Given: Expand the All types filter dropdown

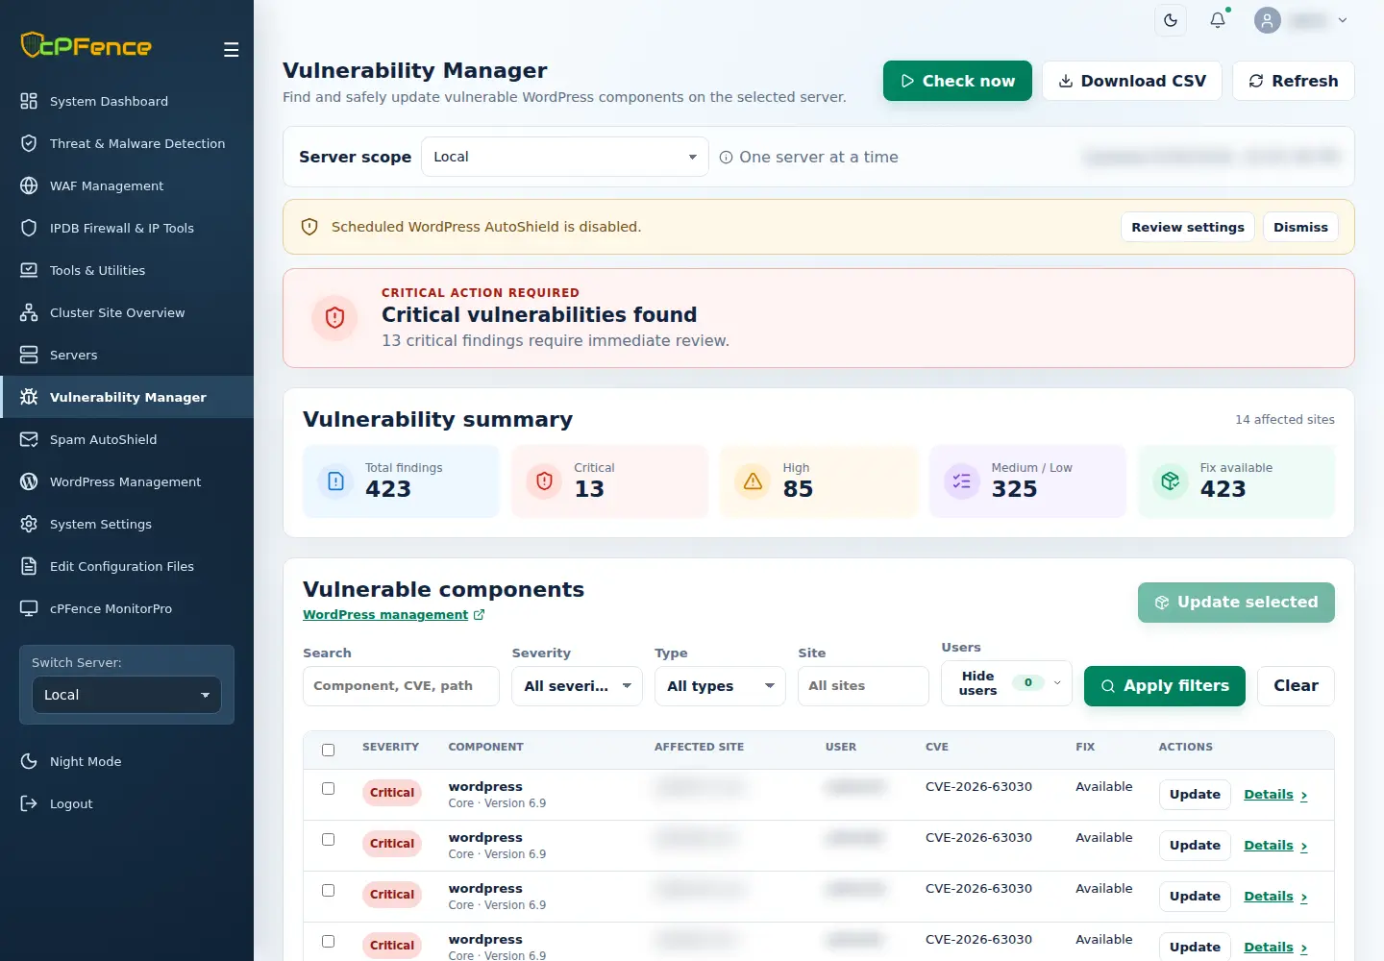Looking at the screenshot, I should tap(720, 686).
